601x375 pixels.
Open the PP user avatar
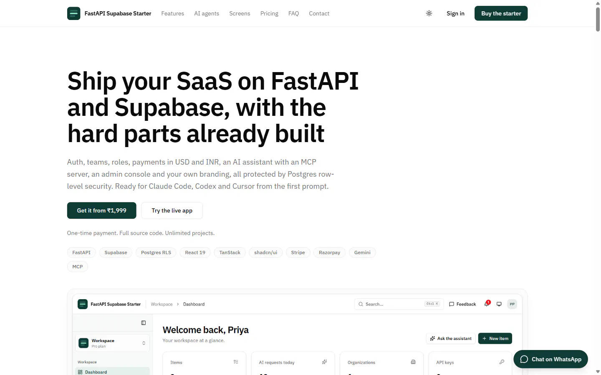512,304
